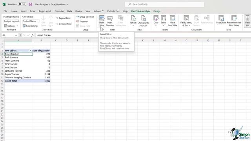Switch to the Home tab
This screenshot has height=141, width=251.
[15, 11]
